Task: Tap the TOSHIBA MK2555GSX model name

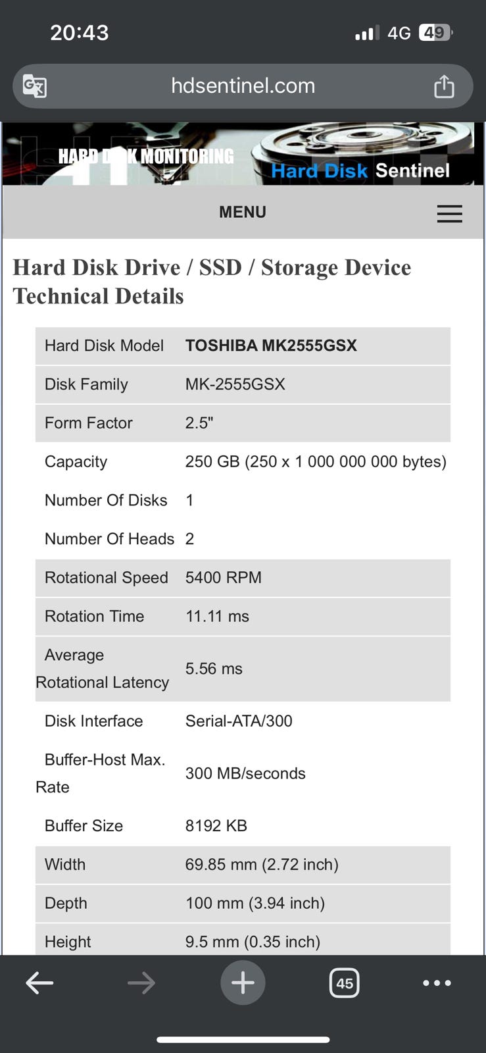Action: (x=271, y=346)
